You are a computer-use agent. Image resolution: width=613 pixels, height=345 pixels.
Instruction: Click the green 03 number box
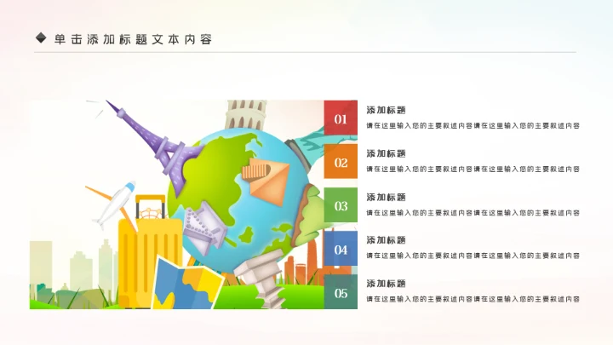(x=341, y=205)
